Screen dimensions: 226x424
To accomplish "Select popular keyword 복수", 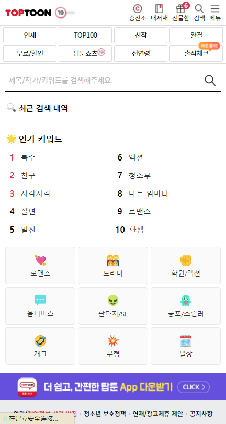I will 28,158.
